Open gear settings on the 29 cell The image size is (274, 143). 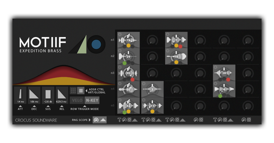(x=120, y=51)
